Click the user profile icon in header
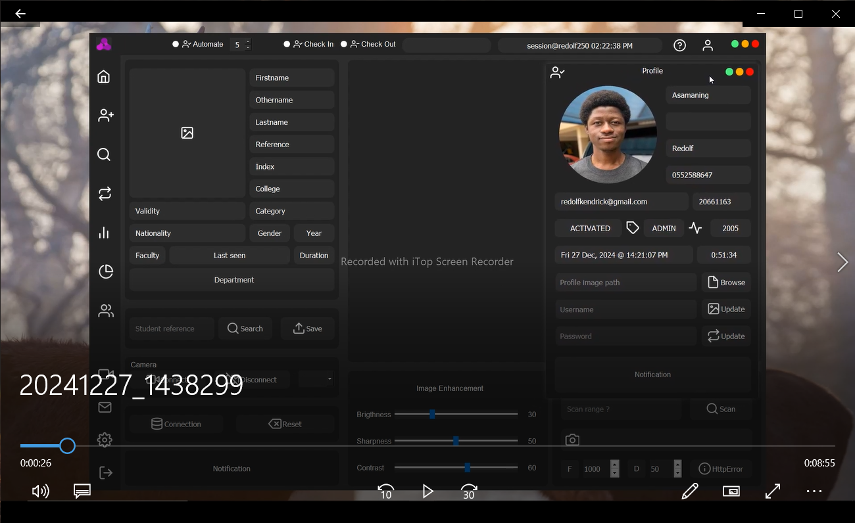This screenshot has height=523, width=855. pos(708,45)
